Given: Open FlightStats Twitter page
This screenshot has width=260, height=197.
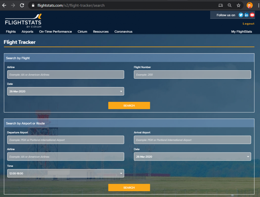Looking at the screenshot, I should coord(241,15).
